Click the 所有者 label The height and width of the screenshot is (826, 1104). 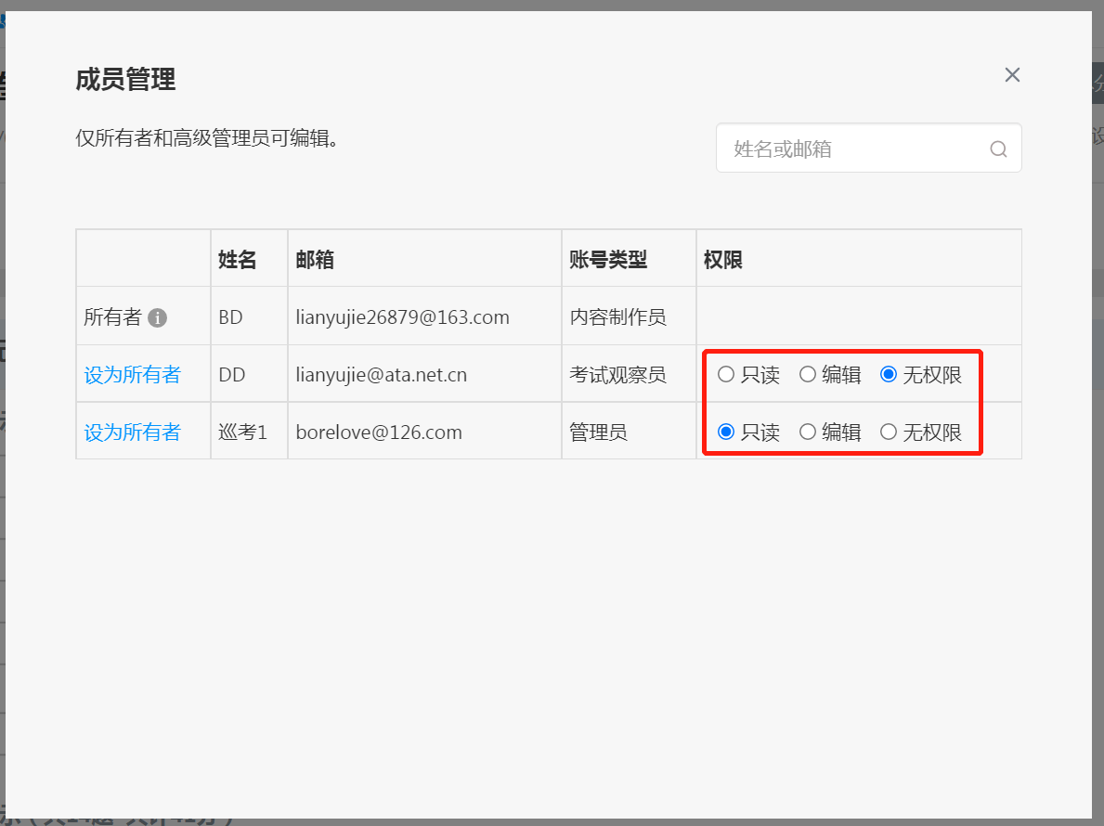(112, 317)
